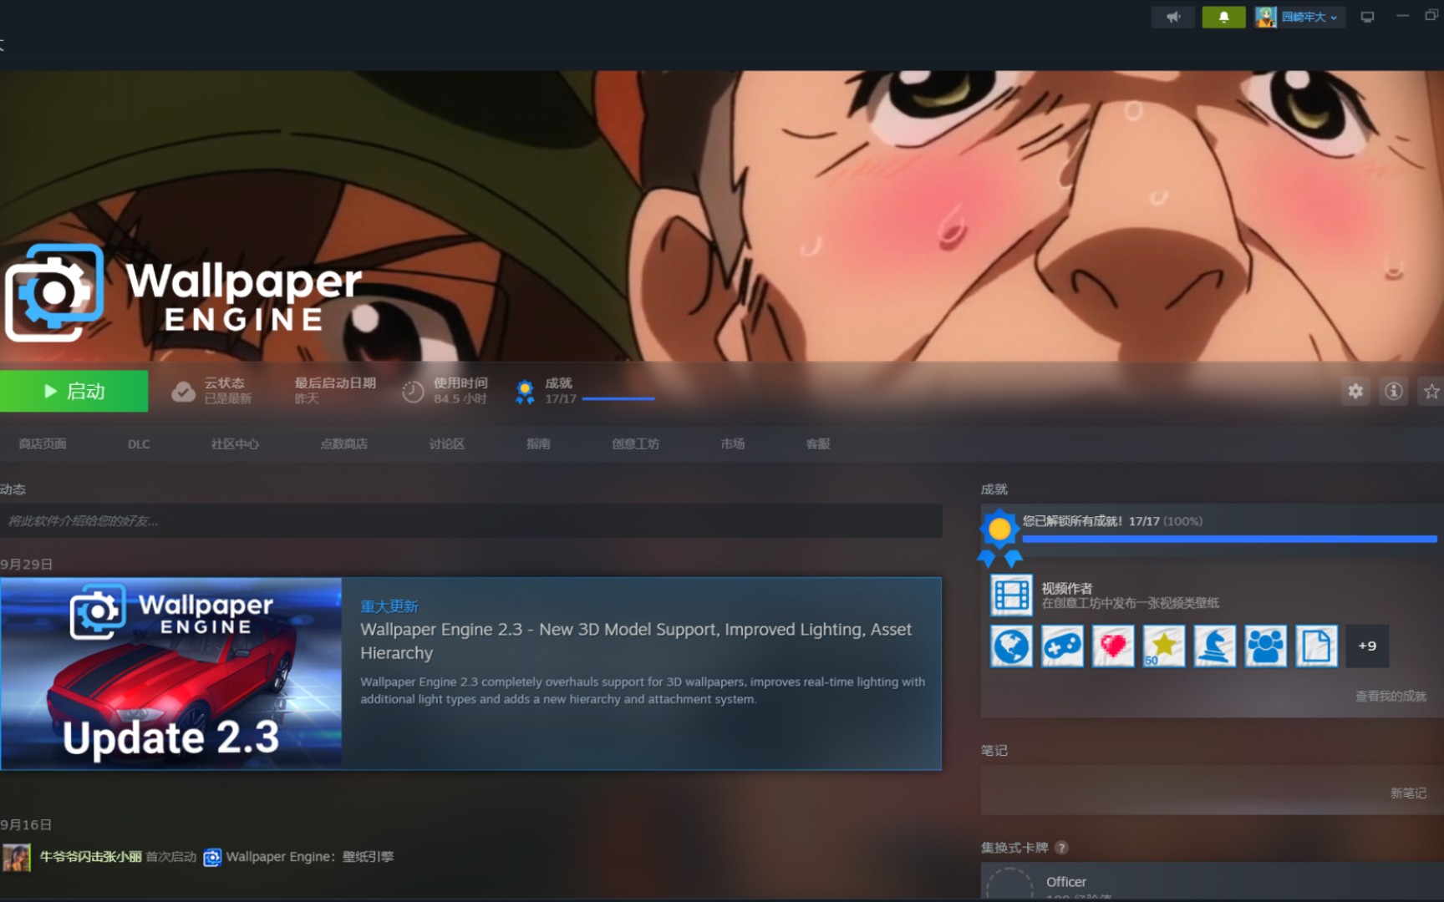Open the 牛爷爷闪击张小丽 friend name link
Viewport: 1444px width, 902px height.
coord(91,856)
